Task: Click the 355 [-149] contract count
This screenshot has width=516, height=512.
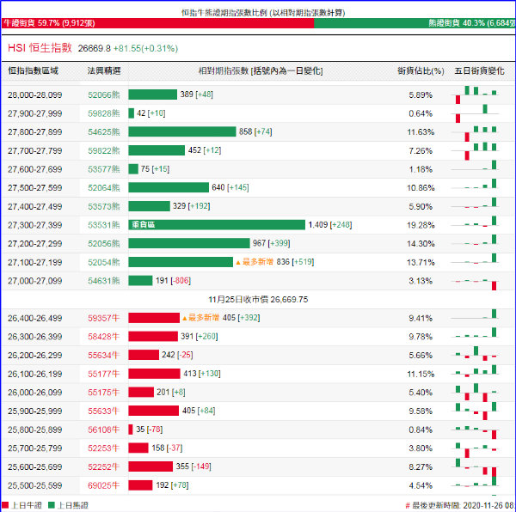Action: pos(193,466)
